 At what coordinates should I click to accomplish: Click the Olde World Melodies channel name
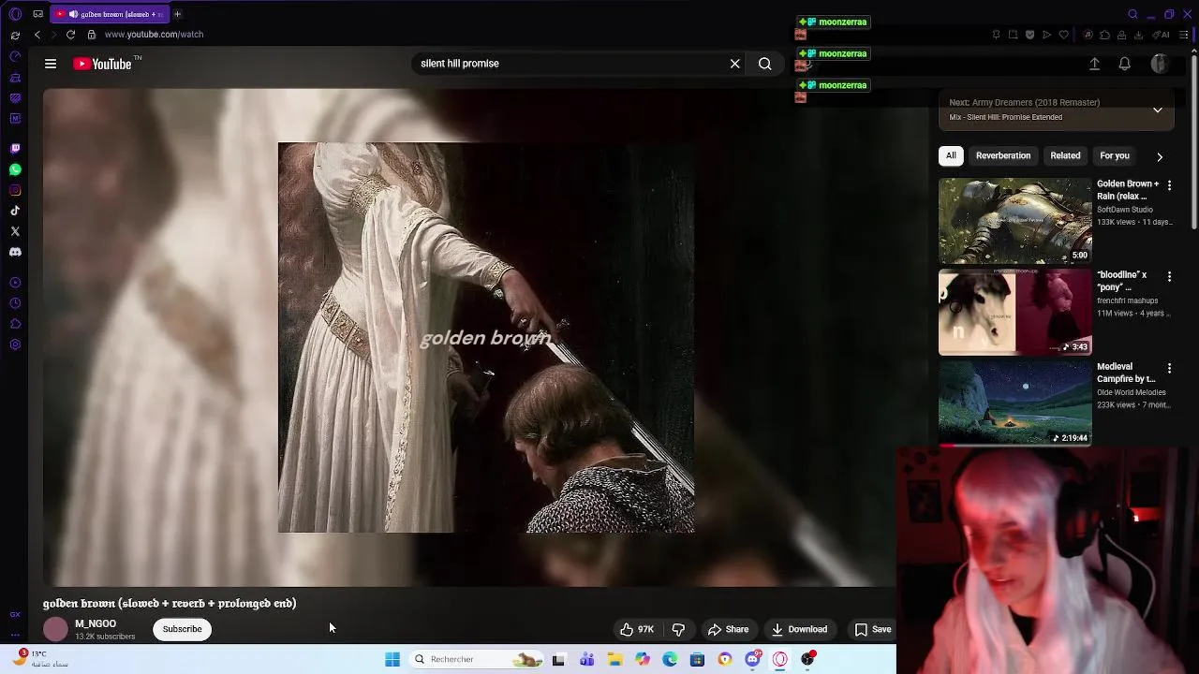[x=1132, y=392]
